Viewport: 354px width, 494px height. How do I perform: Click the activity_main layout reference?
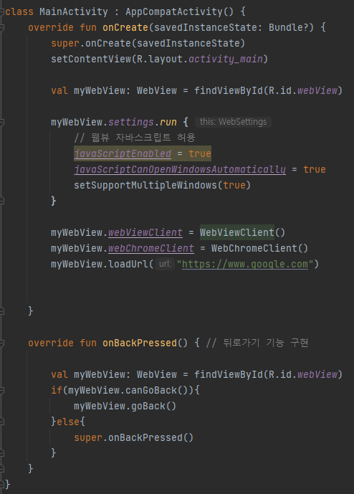click(x=225, y=60)
